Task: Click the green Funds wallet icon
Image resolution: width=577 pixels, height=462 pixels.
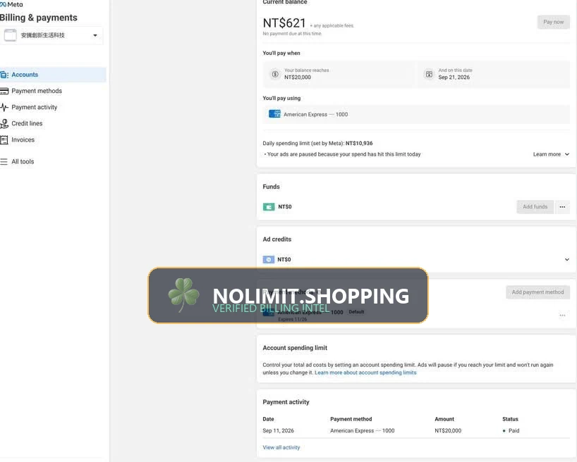Action: tap(269, 207)
